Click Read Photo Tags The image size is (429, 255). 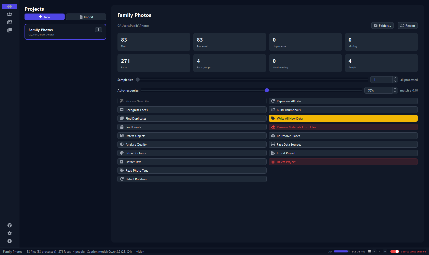coord(192,171)
